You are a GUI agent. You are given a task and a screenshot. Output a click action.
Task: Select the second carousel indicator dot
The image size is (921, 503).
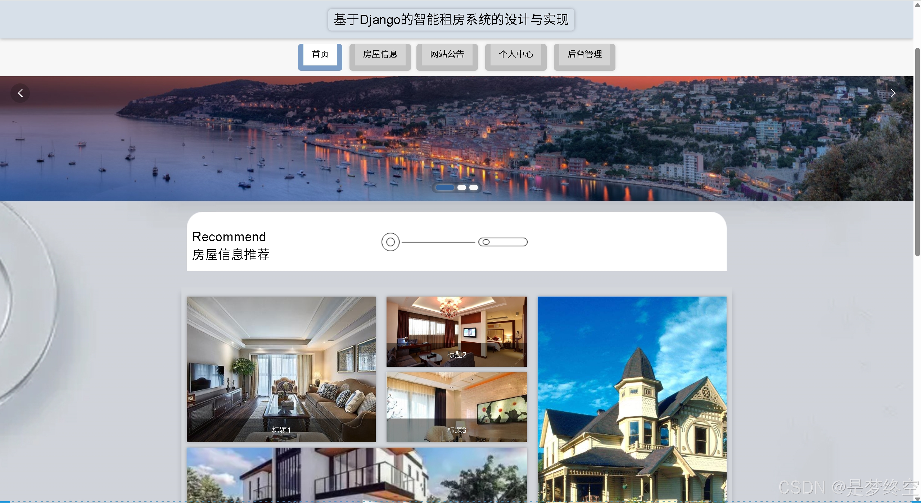pyautogui.click(x=462, y=188)
